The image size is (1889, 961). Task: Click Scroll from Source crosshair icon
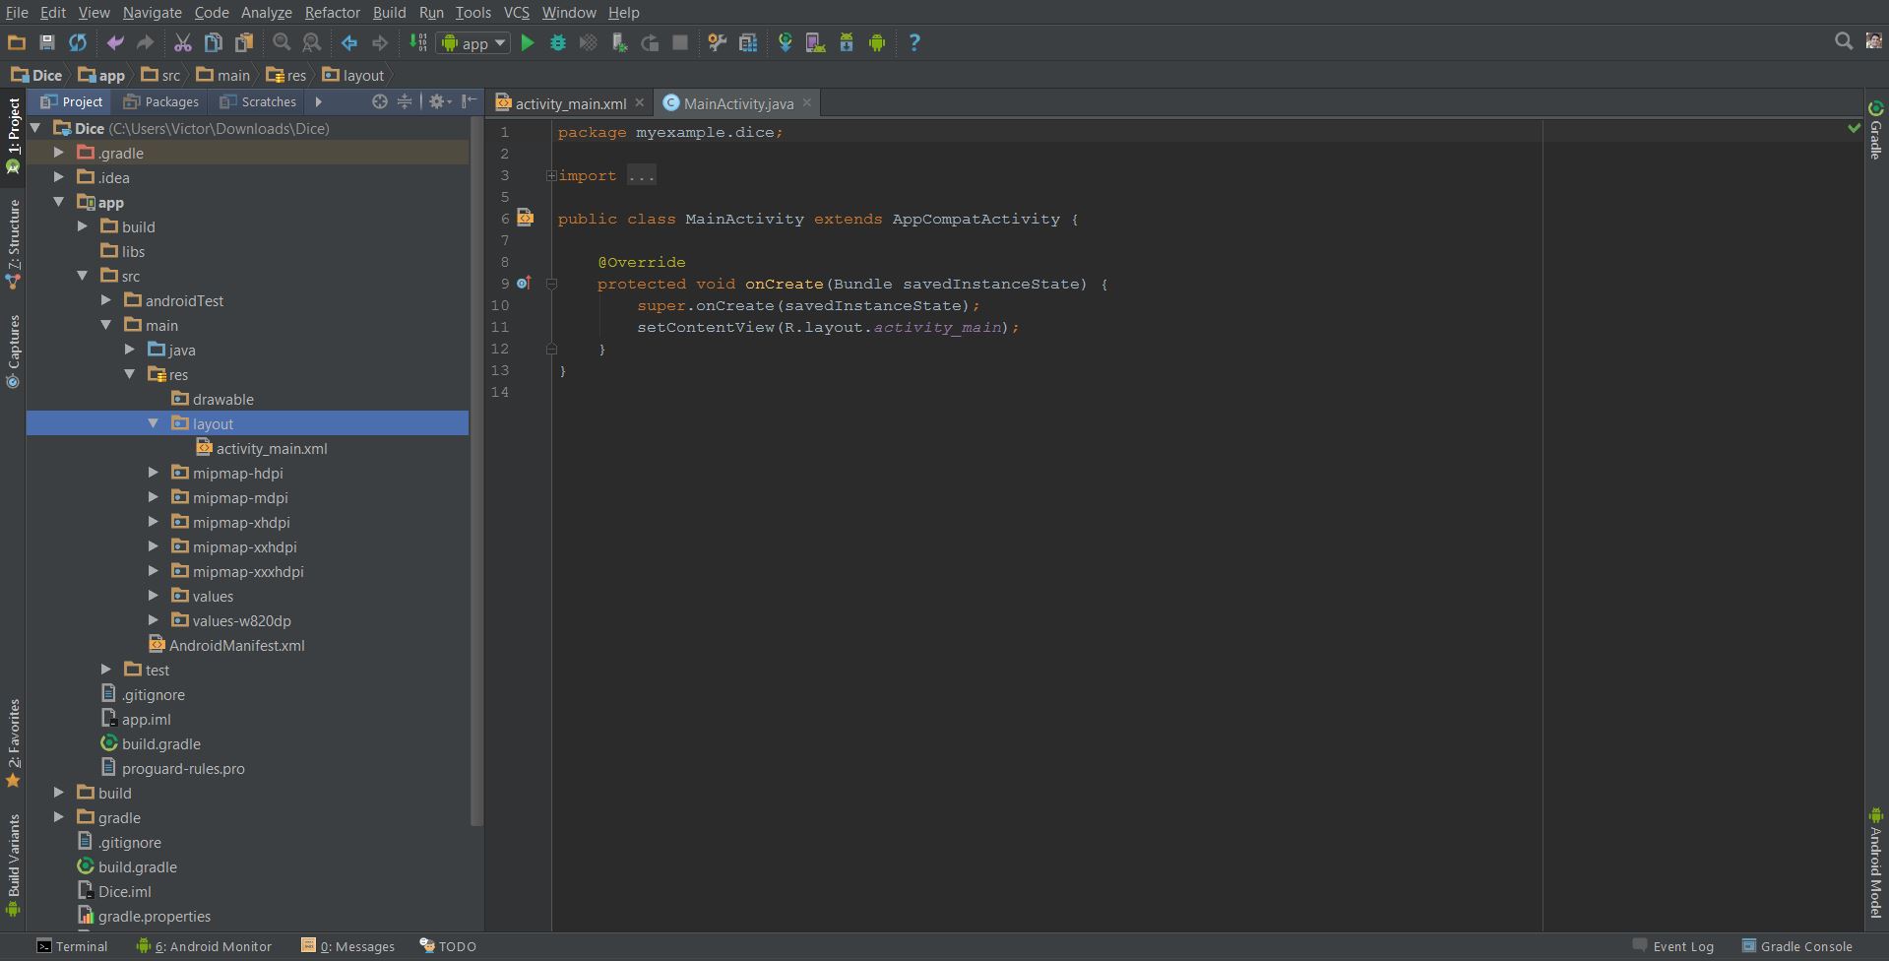pos(379,101)
